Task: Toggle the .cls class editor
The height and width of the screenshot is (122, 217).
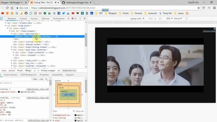Action: (x=41, y=79)
